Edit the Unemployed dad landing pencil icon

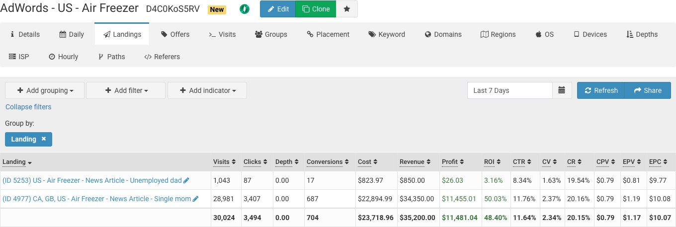click(x=186, y=181)
